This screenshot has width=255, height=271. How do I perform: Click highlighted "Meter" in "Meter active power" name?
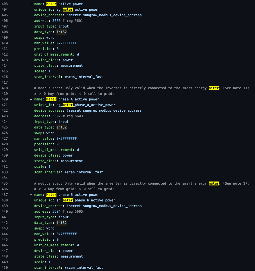point(51,4)
